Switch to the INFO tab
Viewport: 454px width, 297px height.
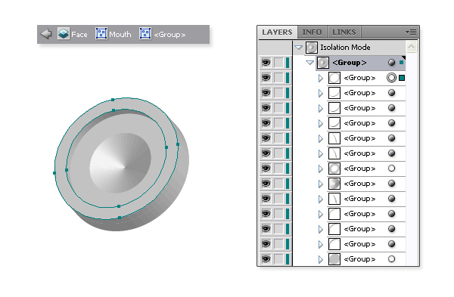[x=312, y=32]
